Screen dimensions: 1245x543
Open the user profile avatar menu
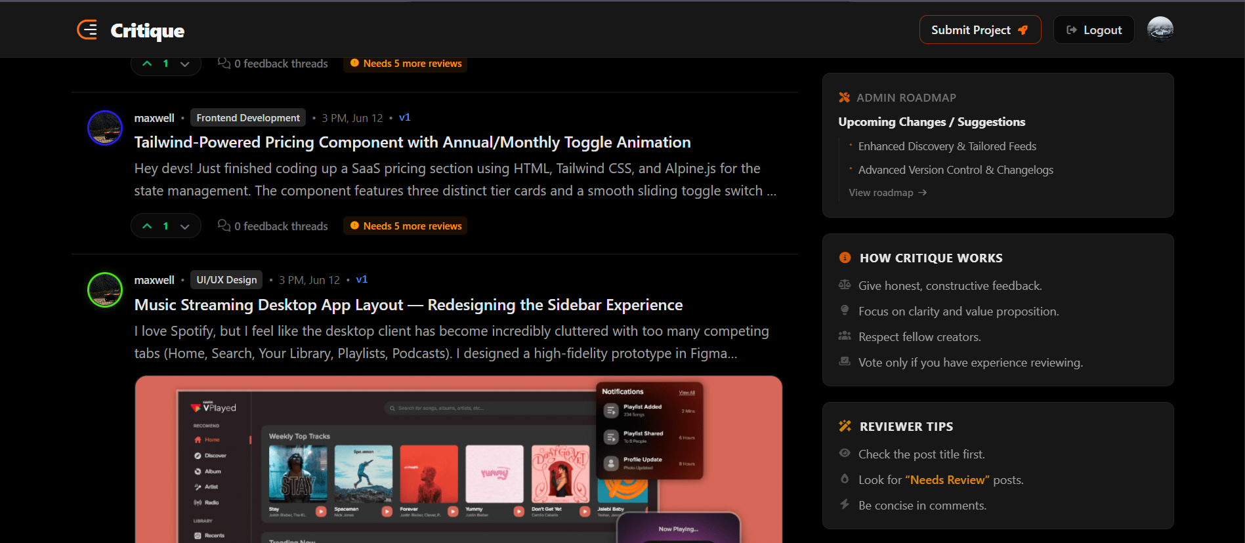click(1160, 30)
